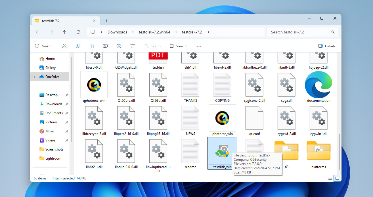The height and width of the screenshot is (197, 373).
Task: Switch to the large thumbnails view icon
Action: click(x=337, y=178)
